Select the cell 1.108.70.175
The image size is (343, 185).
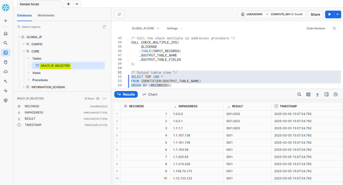[x=197, y=171]
